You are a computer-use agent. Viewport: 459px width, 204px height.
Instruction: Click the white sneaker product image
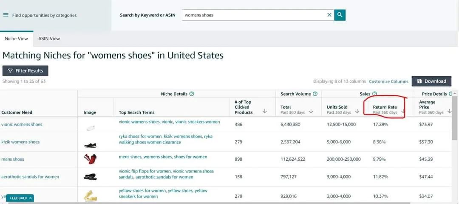tap(90, 127)
